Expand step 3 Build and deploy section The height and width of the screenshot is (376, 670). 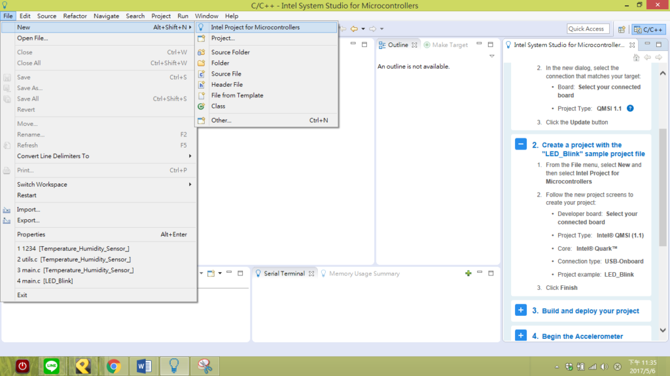[x=520, y=310]
